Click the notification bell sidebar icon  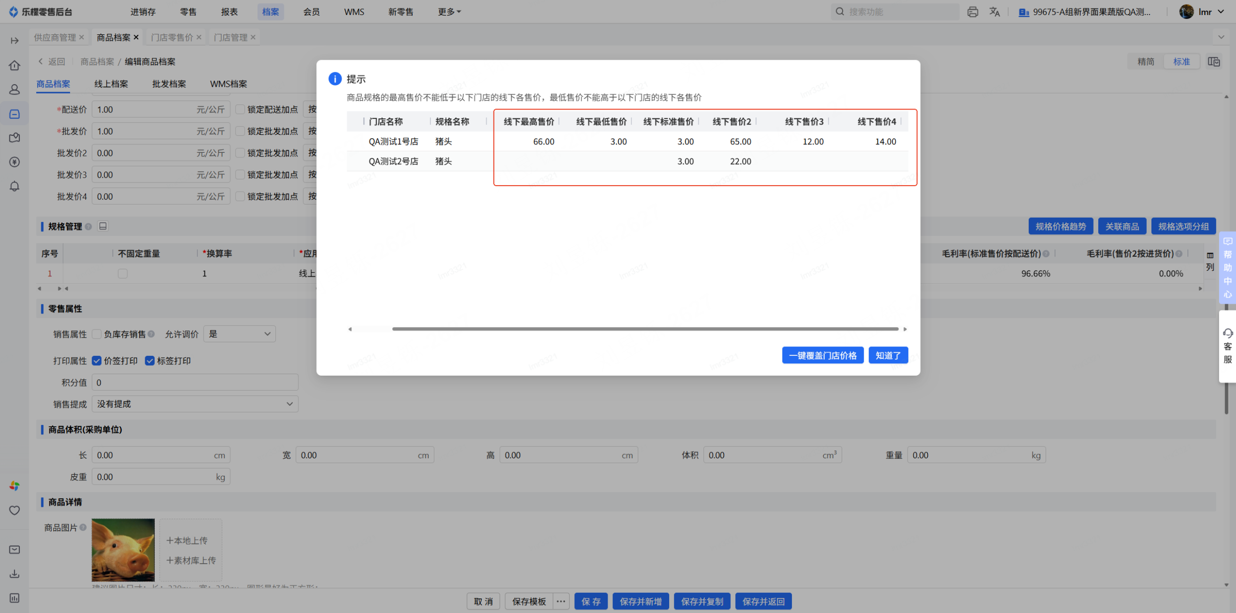tap(15, 186)
